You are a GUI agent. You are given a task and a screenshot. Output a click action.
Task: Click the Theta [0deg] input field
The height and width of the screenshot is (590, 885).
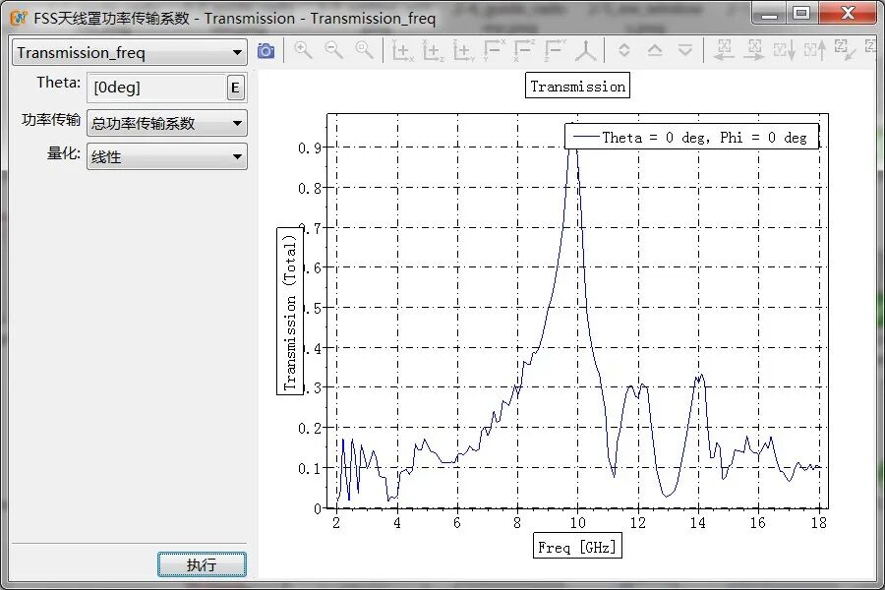tap(157, 88)
